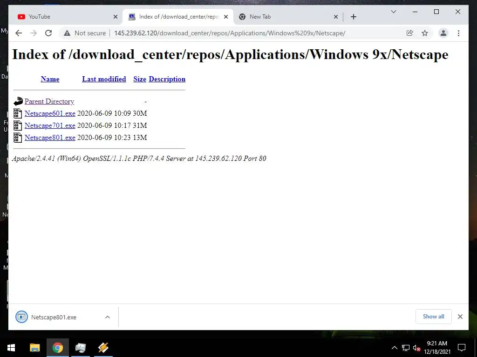Open Chrome three-dot menu
Screen dimensions: 477x357
pos(458,33)
